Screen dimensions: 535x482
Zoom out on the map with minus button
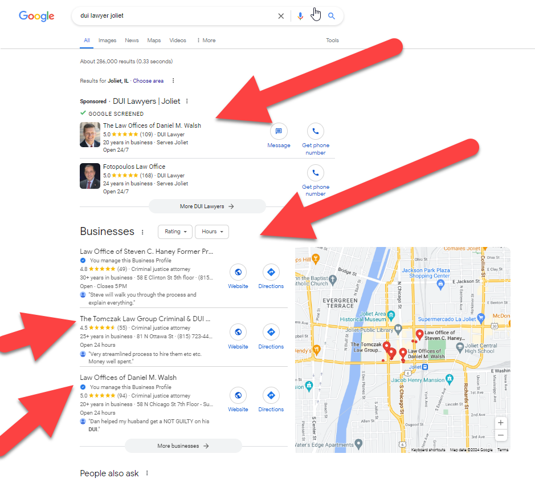[x=500, y=435]
